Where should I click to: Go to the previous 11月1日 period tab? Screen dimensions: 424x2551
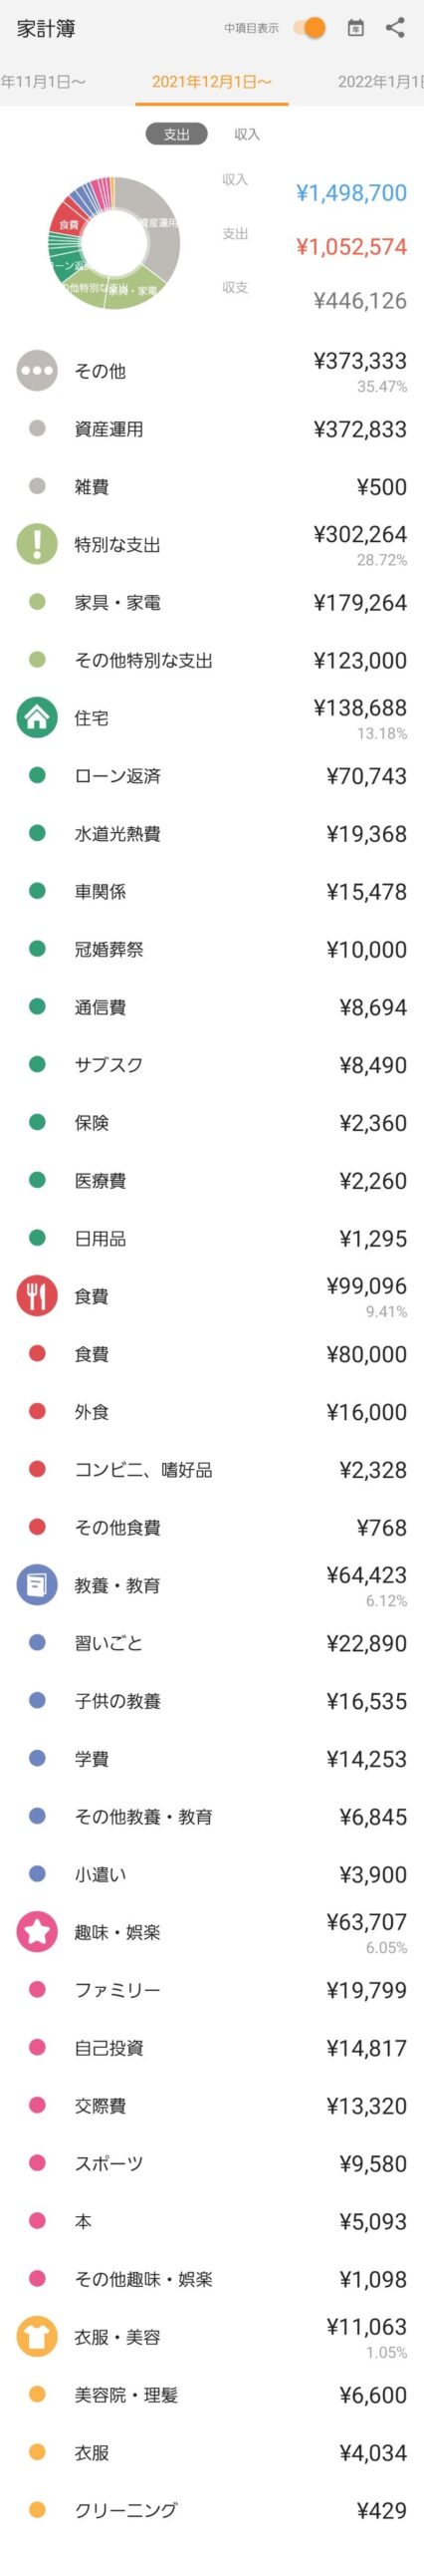coord(43,82)
